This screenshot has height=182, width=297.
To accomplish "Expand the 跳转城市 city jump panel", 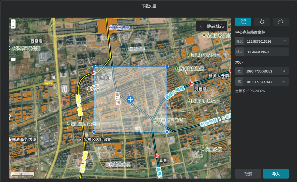I will pos(215,26).
